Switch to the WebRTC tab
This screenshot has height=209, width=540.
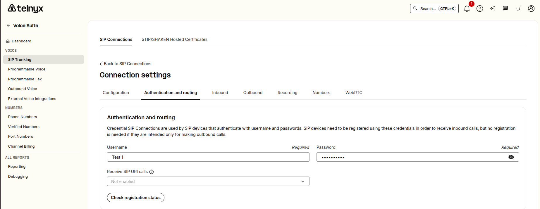[354, 93]
